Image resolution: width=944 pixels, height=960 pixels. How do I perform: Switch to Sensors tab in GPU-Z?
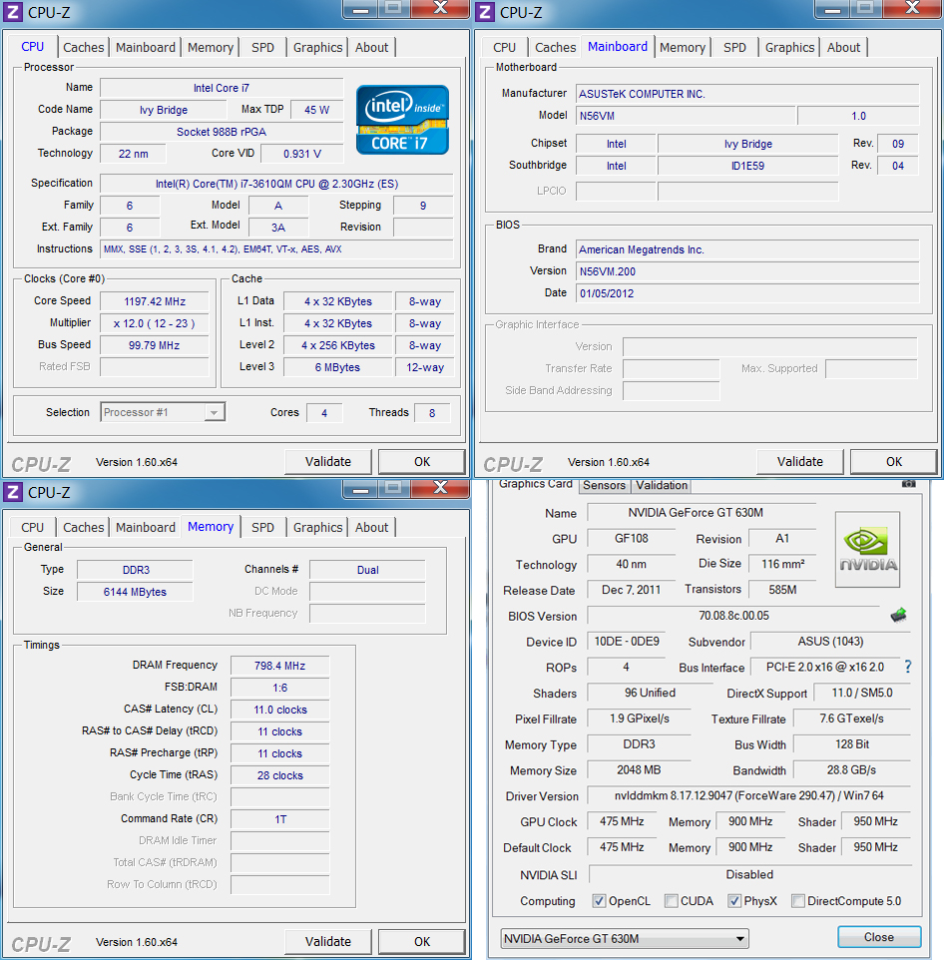605,485
